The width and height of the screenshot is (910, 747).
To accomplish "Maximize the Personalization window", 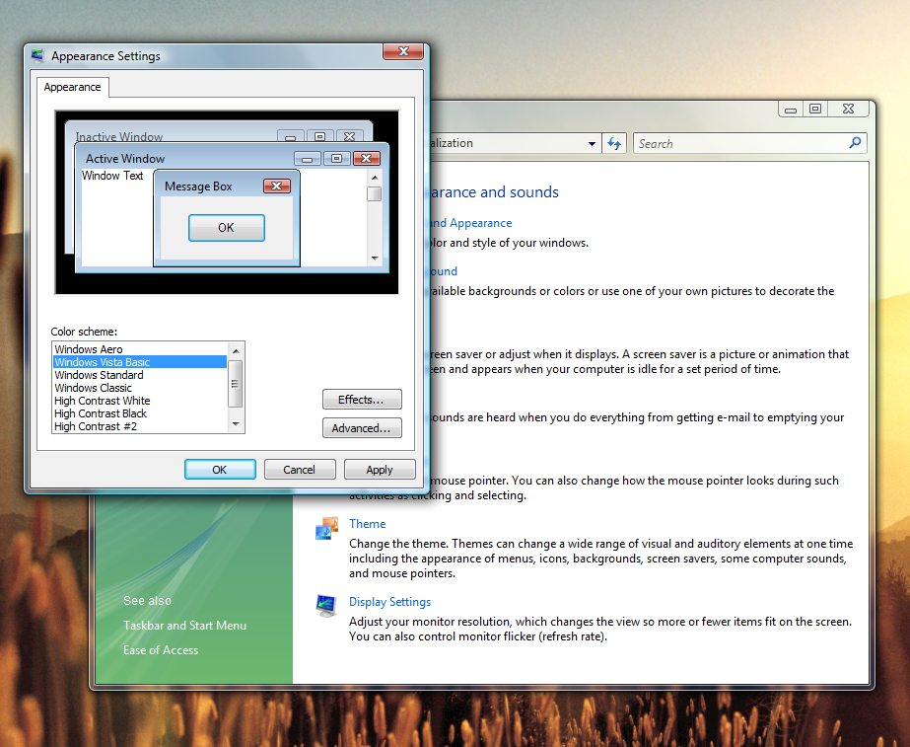I will pos(815,110).
